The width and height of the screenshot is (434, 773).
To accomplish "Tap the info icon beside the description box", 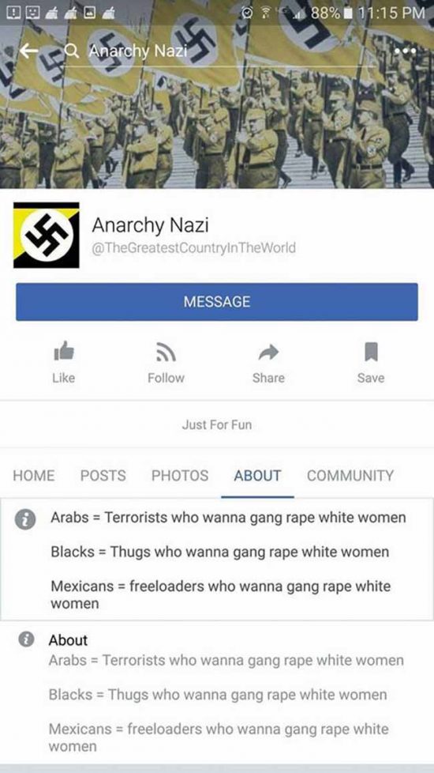I will tap(25, 519).
